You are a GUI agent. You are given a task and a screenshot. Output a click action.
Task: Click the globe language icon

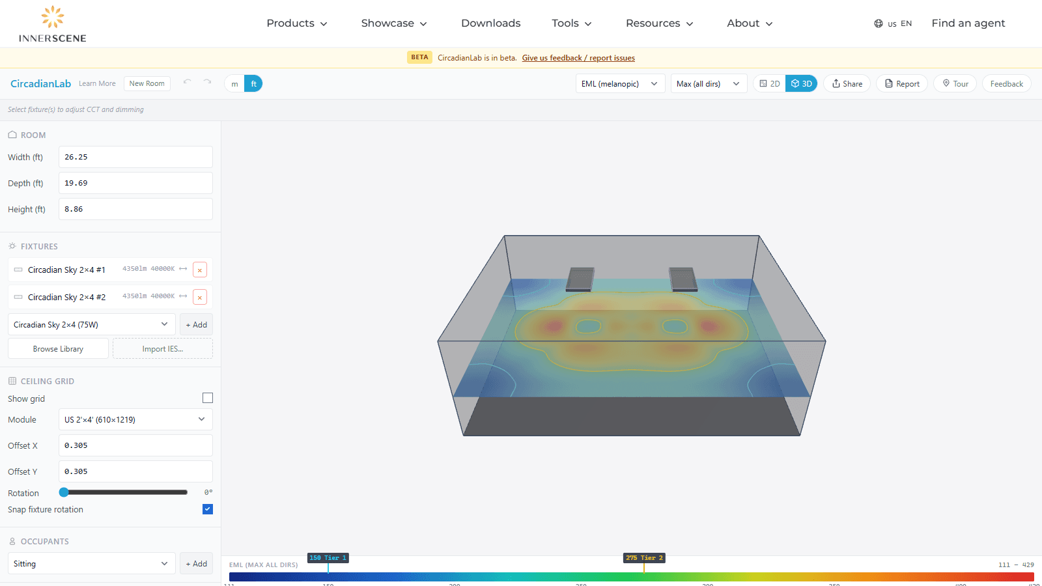tap(879, 23)
